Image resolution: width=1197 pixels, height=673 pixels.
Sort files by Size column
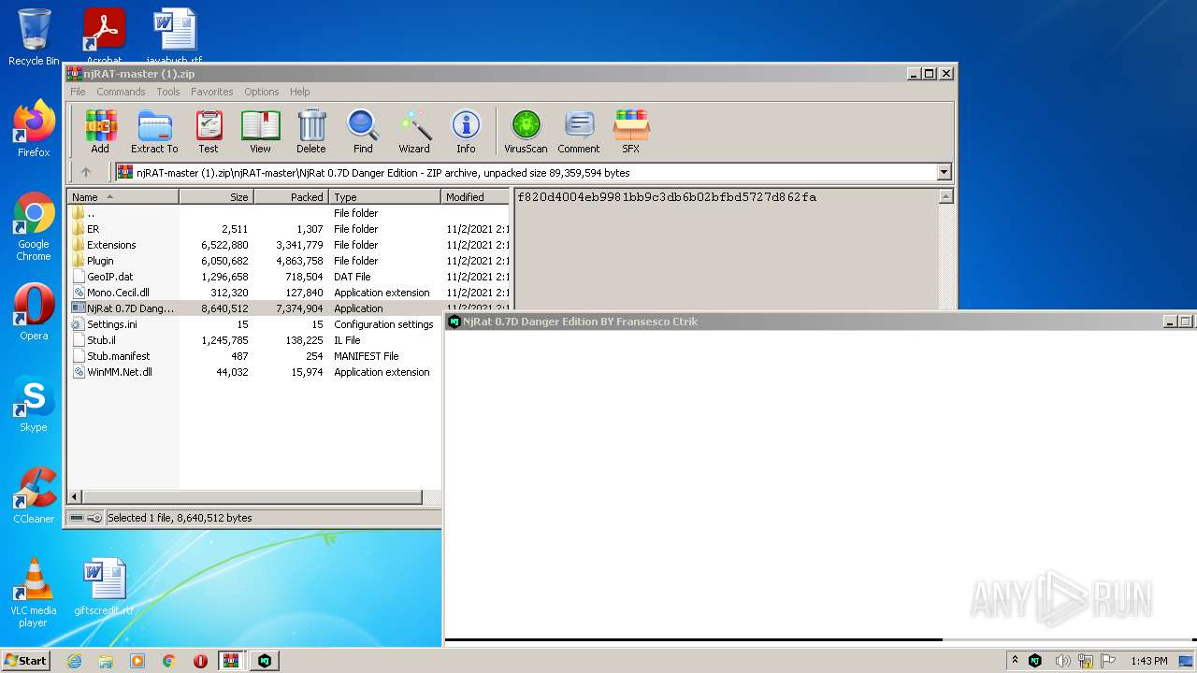(x=216, y=197)
